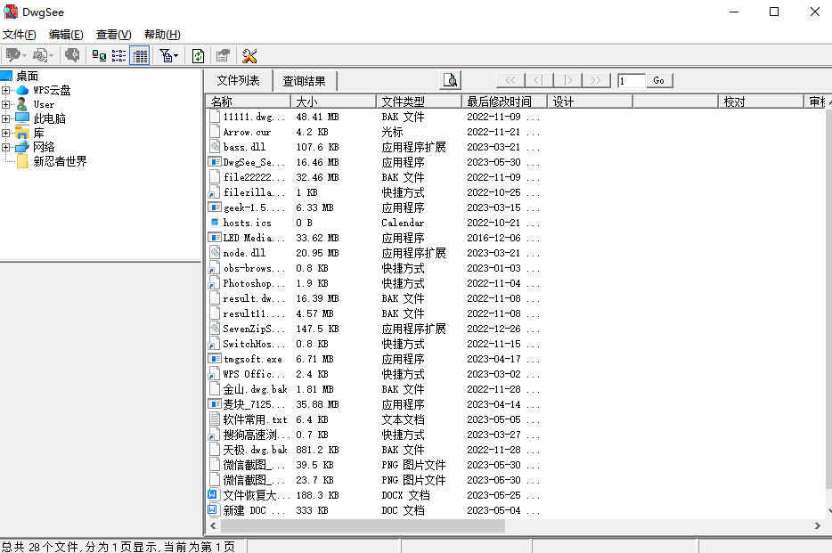The height and width of the screenshot is (553, 832).
Task: Select WPS云盘 in the tree
Action: (x=52, y=90)
